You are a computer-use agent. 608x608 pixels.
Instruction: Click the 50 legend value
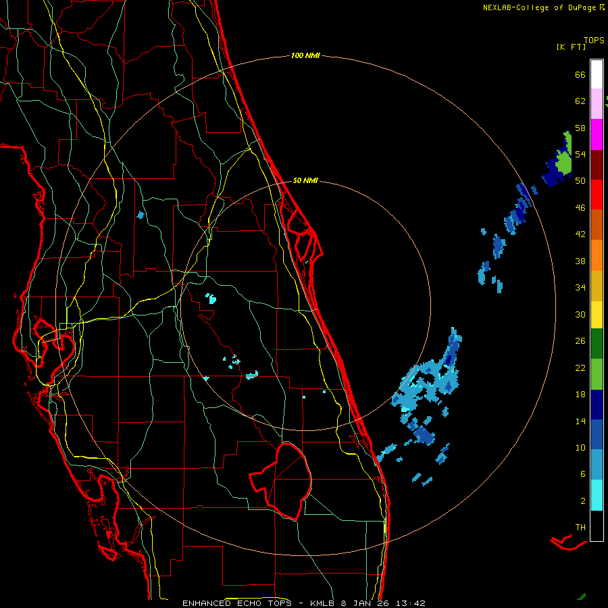pyautogui.click(x=580, y=180)
